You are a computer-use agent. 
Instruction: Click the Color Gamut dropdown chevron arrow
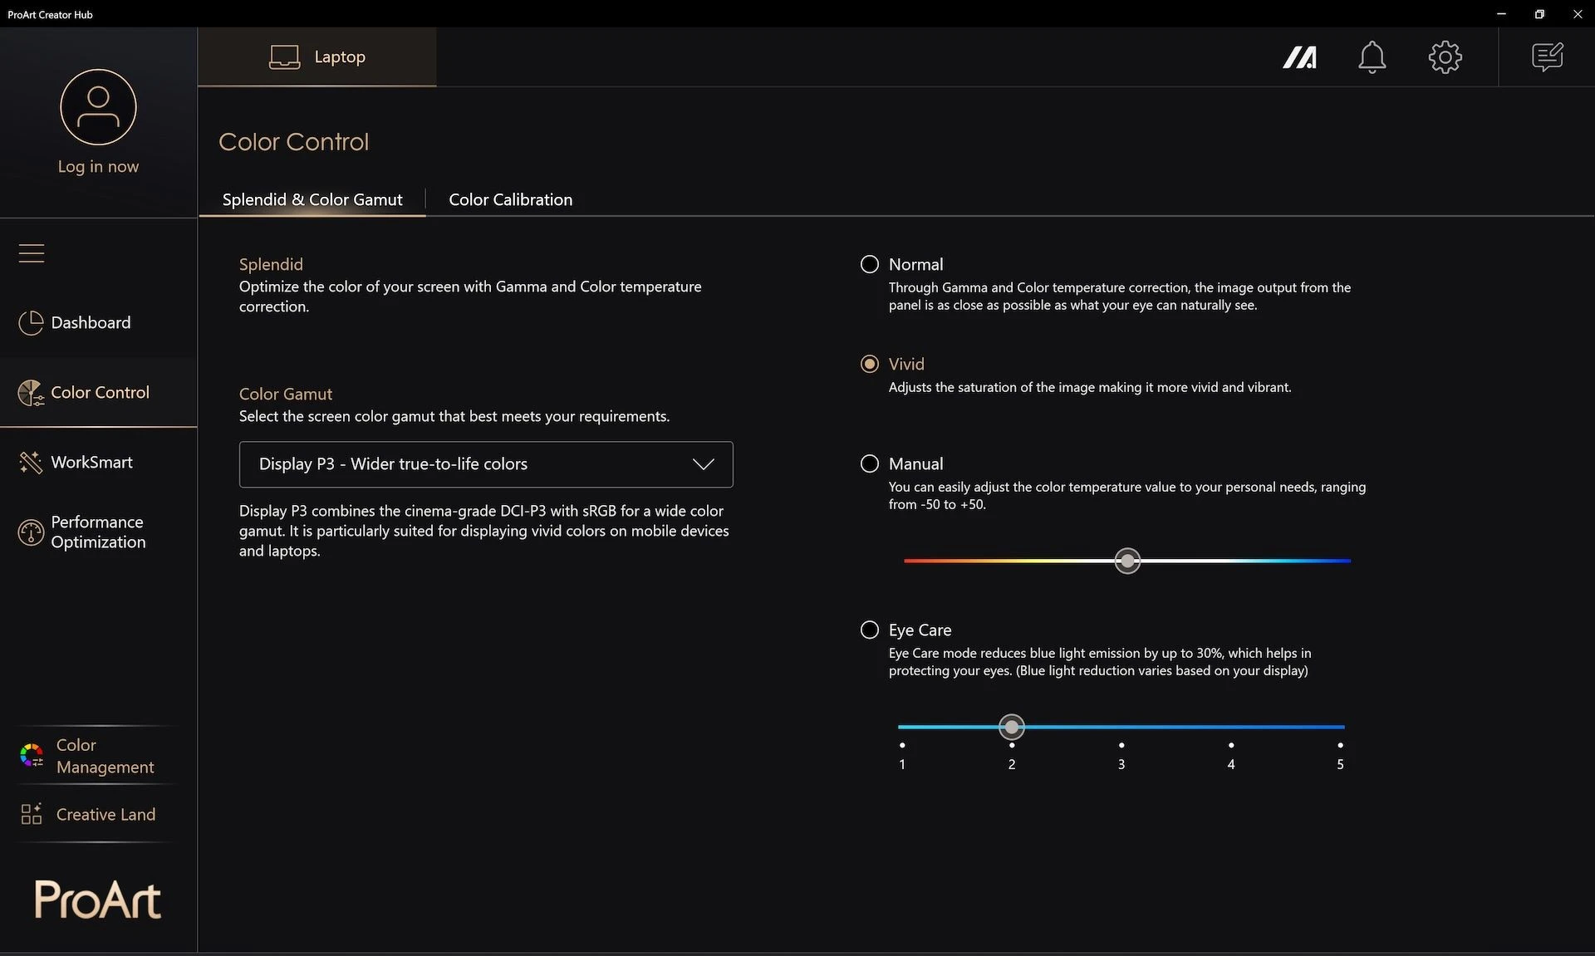click(x=704, y=464)
